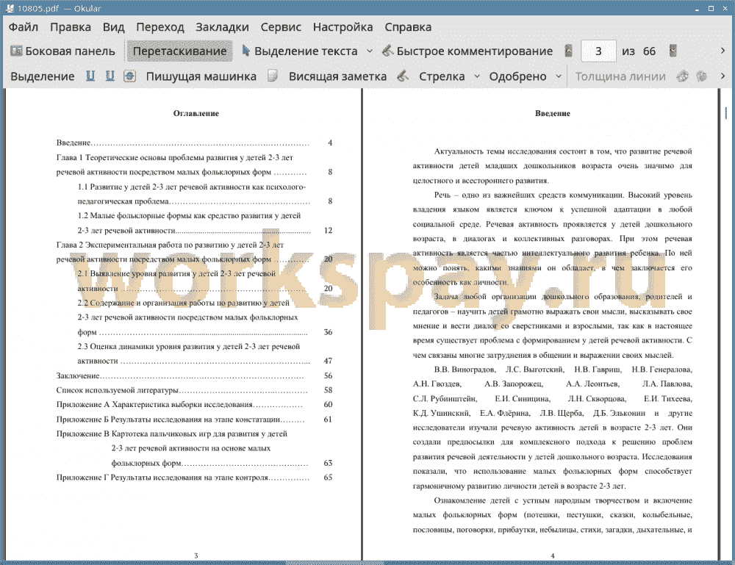This screenshot has width=735, height=565.
Task: Toggle the Боковая панель sidebar button
Action: click(x=62, y=51)
